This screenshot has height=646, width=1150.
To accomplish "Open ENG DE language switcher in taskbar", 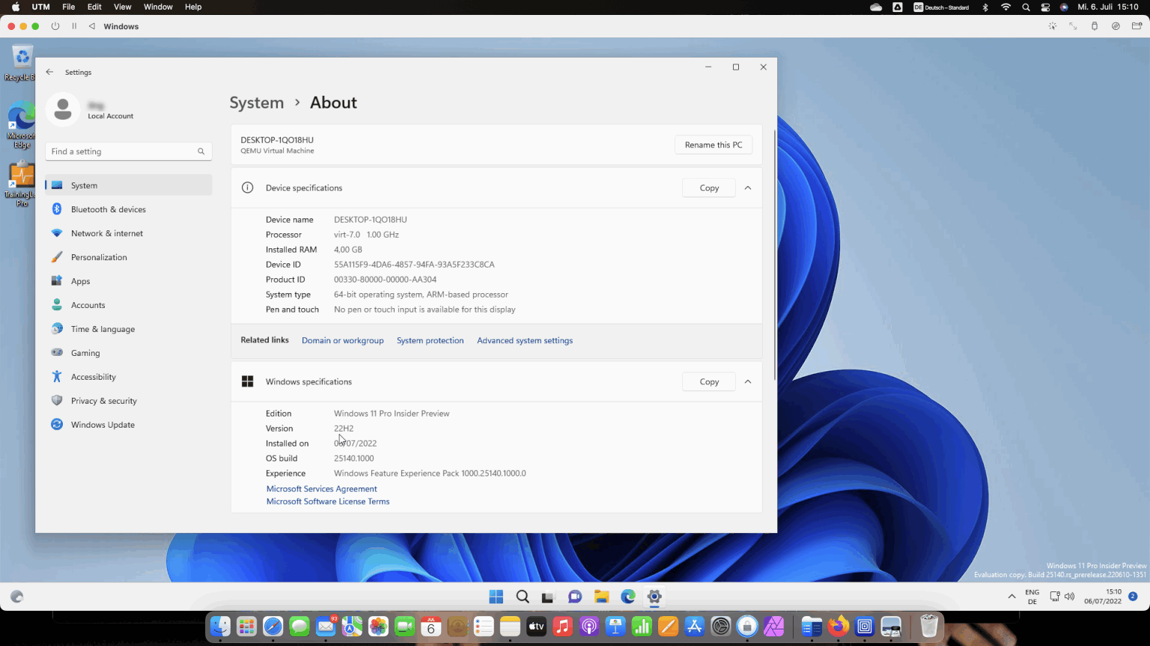I will tap(1032, 597).
